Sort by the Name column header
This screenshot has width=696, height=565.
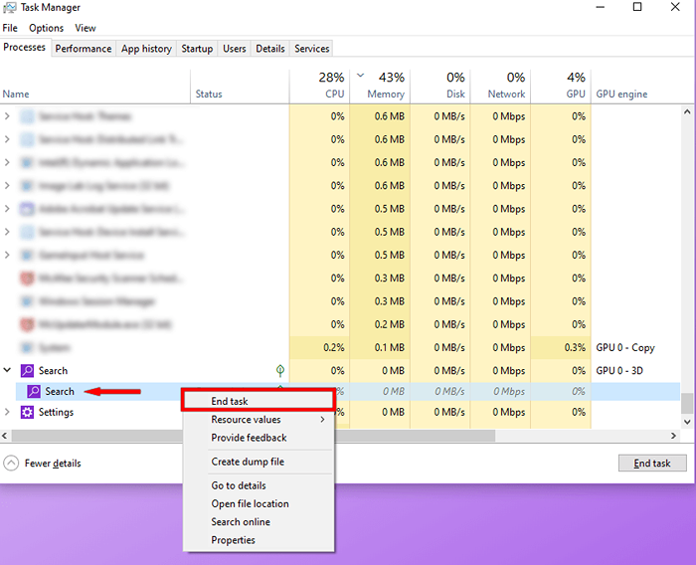click(95, 87)
